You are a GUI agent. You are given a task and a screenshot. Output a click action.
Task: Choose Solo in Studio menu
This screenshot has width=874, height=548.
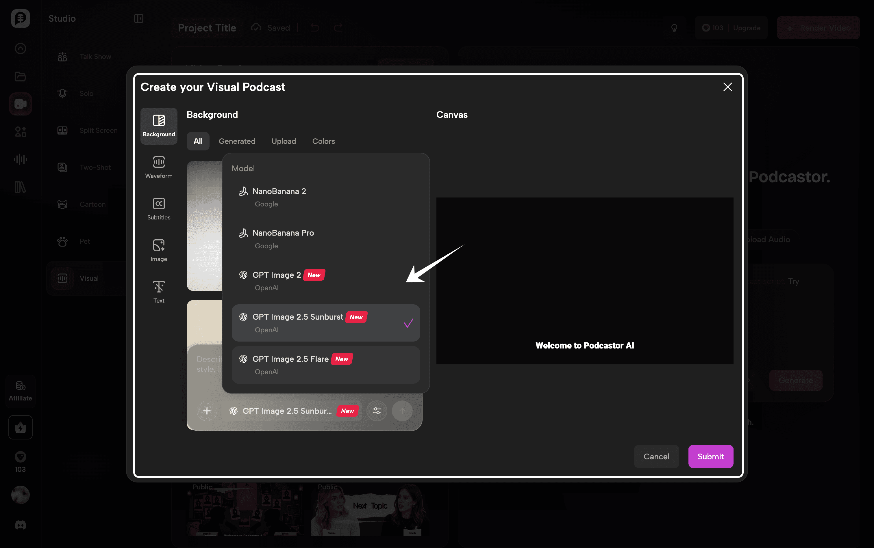[86, 94]
